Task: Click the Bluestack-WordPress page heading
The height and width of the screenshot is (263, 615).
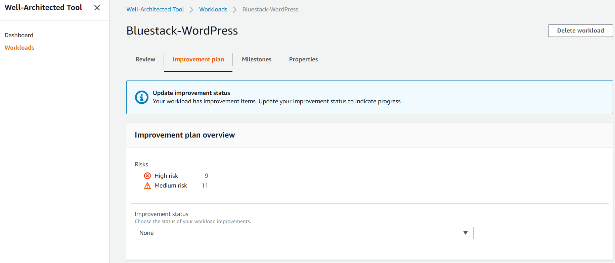Action: click(x=182, y=31)
